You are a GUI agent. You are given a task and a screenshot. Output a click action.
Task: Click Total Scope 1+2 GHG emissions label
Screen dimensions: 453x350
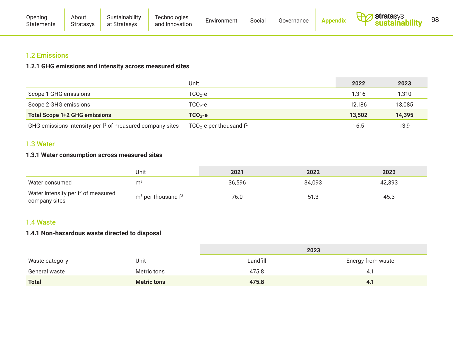pyautogui.click(x=70, y=115)
